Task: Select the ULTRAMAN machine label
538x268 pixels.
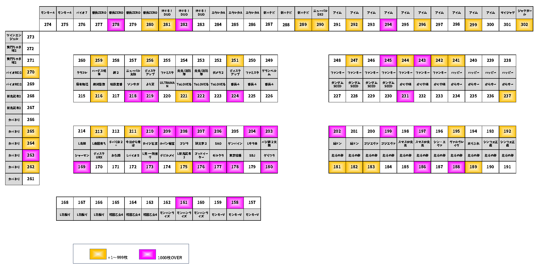Action: [x=167, y=84]
